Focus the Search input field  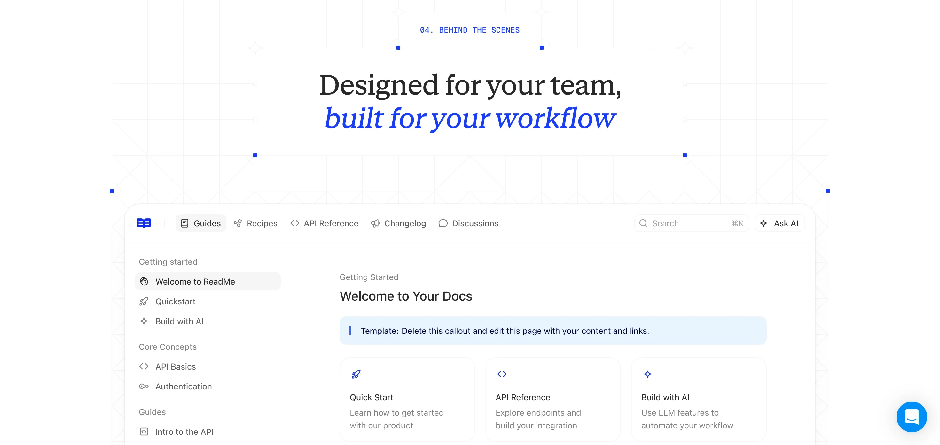[692, 223]
